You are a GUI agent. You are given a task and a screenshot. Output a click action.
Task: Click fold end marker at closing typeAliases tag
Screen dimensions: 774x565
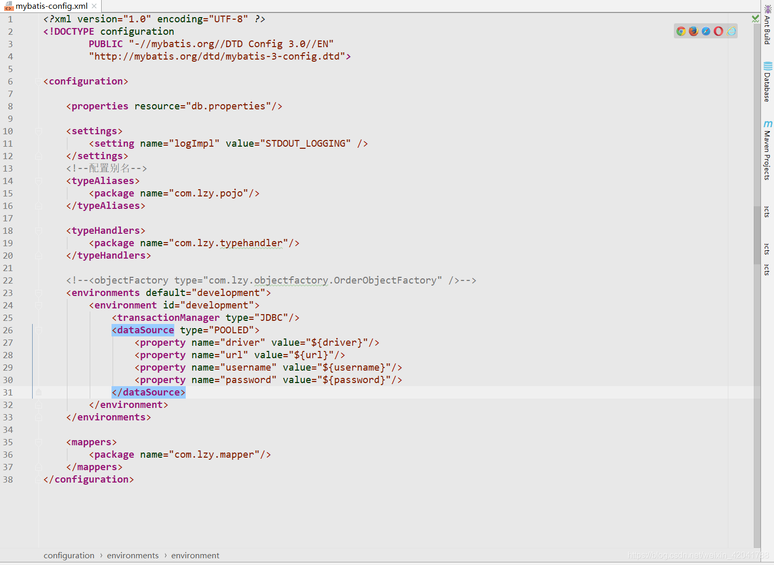point(38,206)
